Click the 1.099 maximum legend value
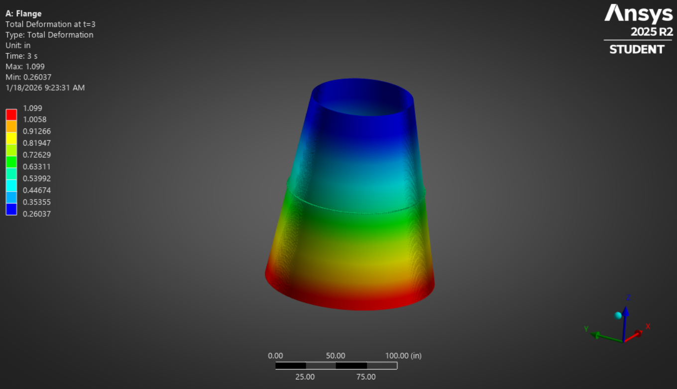The width and height of the screenshot is (677, 389). tap(32, 108)
